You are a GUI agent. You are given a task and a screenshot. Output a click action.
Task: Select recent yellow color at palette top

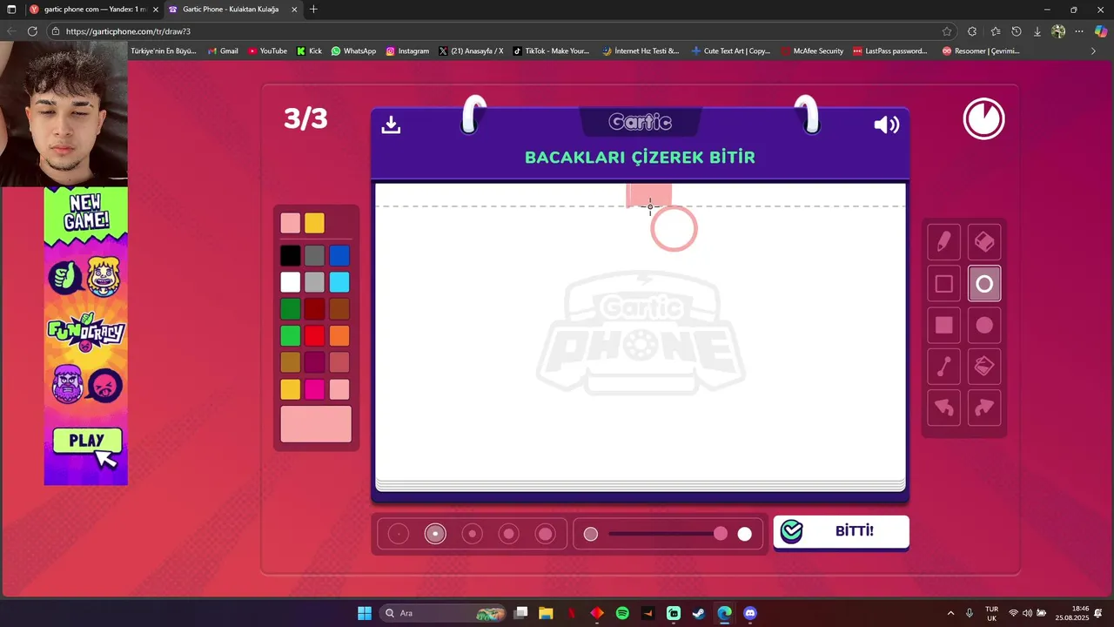[x=315, y=223]
